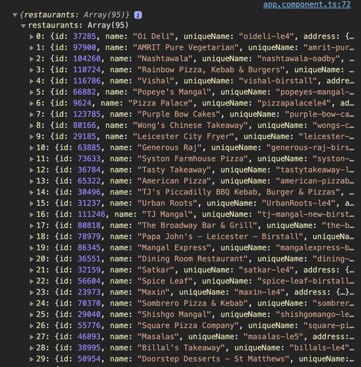Click the id value 38995
Viewport: 361px width, 367px height.
click(x=89, y=348)
